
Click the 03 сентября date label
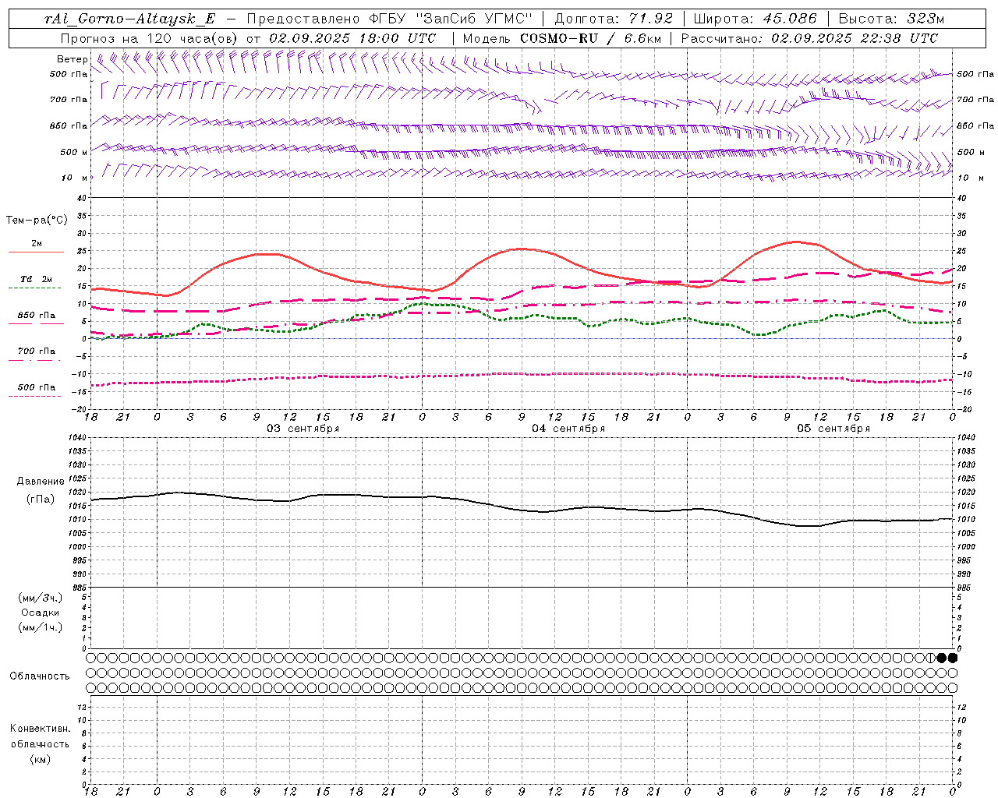(303, 429)
